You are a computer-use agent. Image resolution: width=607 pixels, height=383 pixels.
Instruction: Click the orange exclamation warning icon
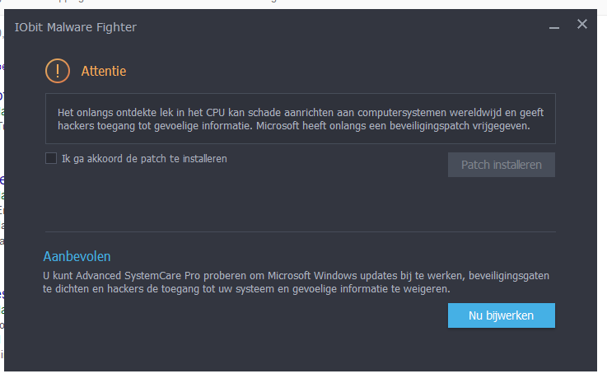coord(58,71)
